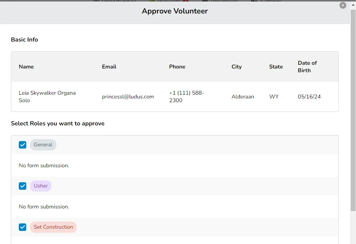Click the Name column header
This screenshot has height=244, width=356.
(x=26, y=67)
